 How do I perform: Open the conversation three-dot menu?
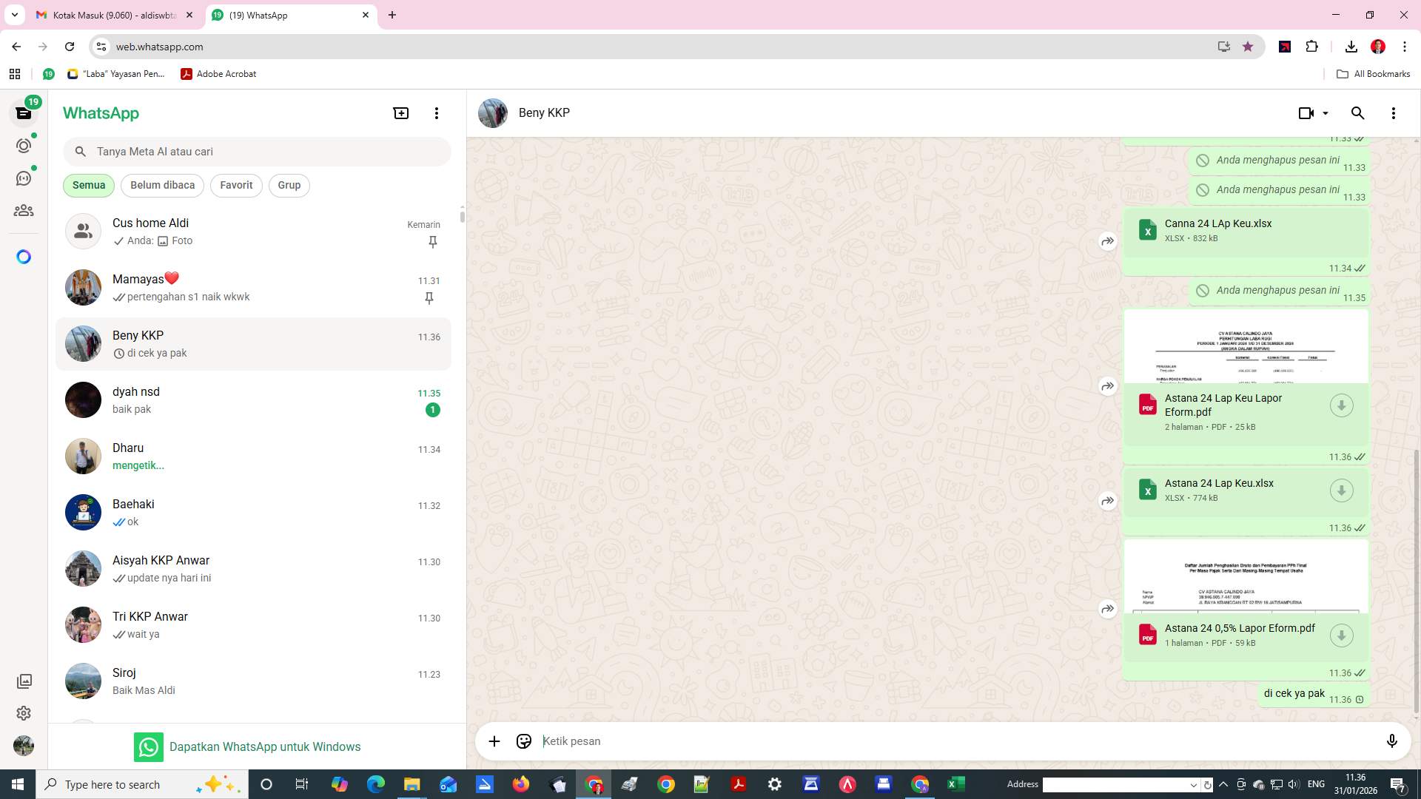[1394, 112]
